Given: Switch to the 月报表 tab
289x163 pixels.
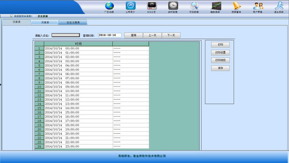Looking at the screenshot, I should click(45, 22).
